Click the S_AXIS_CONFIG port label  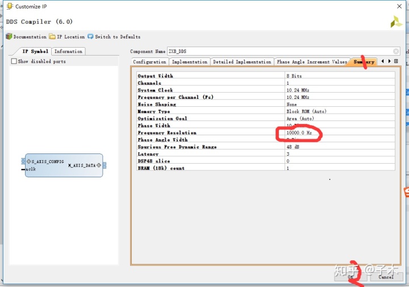48,162
